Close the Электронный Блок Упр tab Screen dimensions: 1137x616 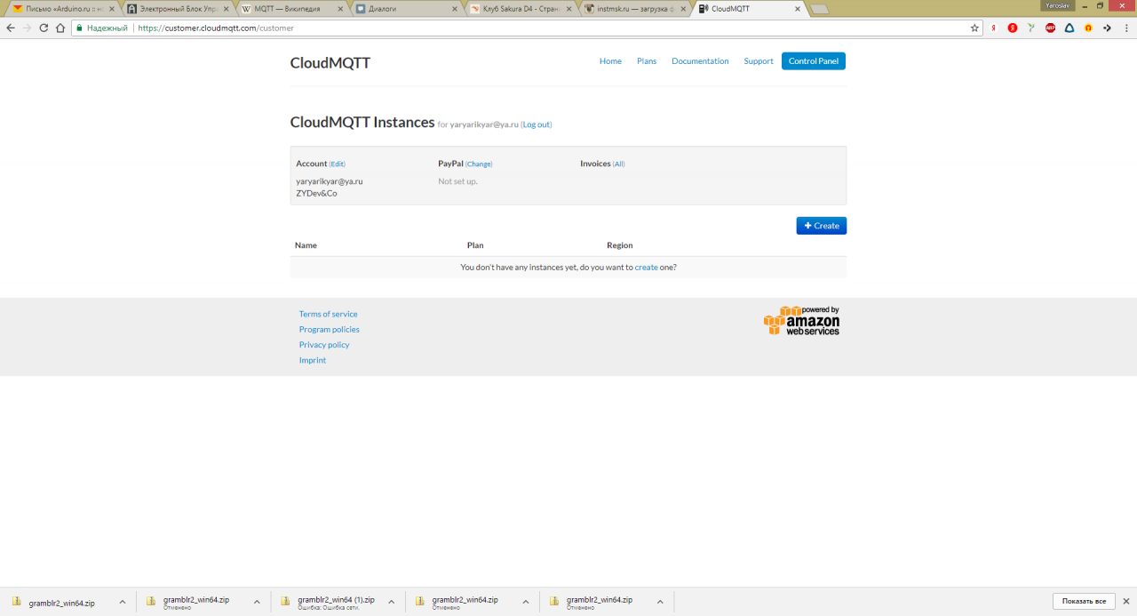[x=227, y=9]
